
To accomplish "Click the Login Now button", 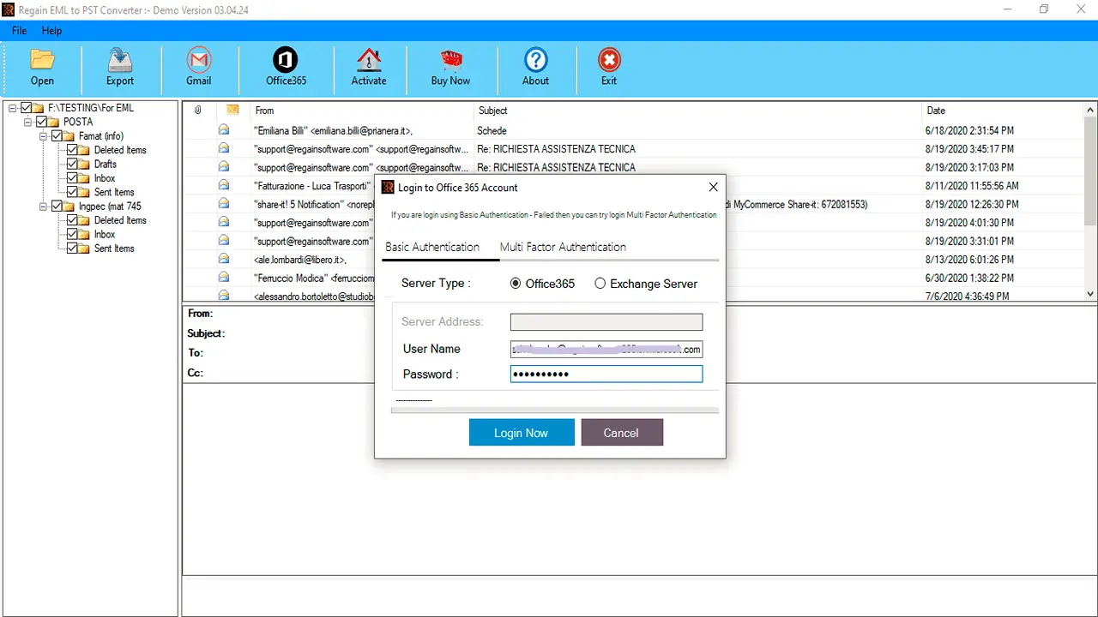I will point(522,433).
